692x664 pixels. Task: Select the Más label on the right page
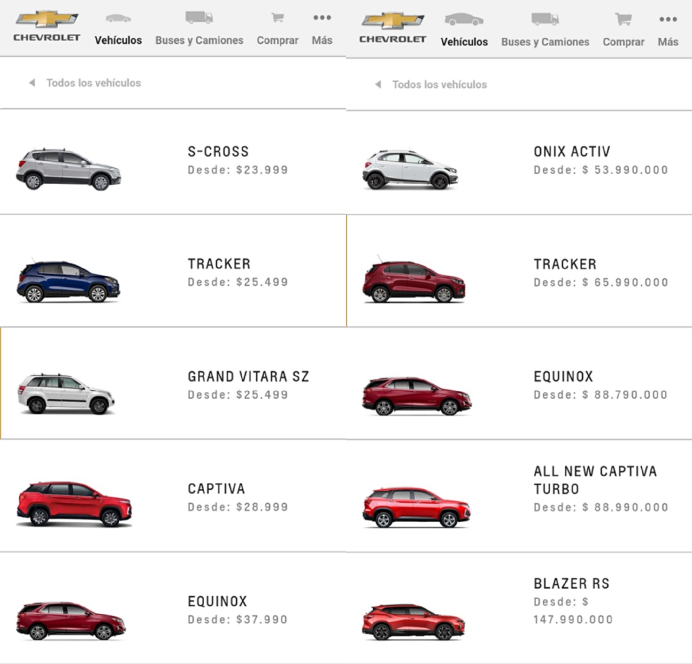click(668, 42)
